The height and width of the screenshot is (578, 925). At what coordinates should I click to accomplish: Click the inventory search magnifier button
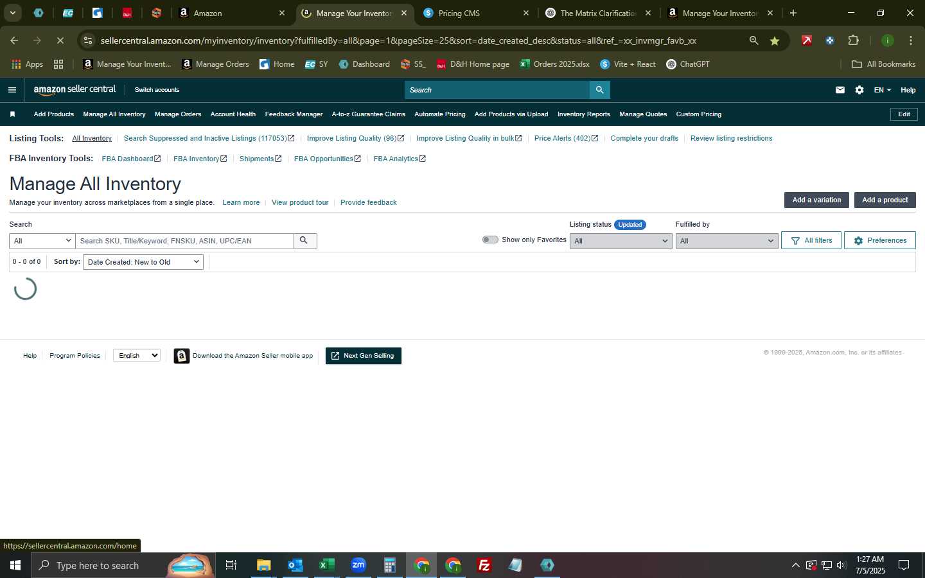point(304,241)
